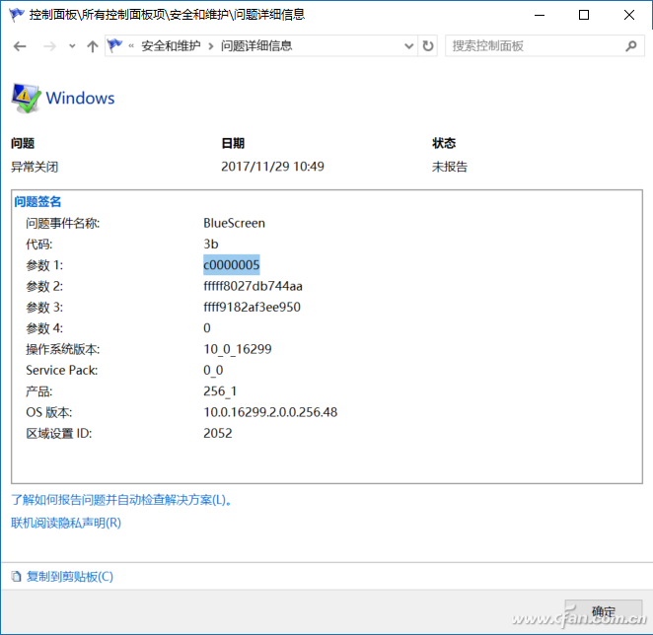Click the 复制到剪贴板 link
This screenshot has width=653, height=635.
coord(69,577)
